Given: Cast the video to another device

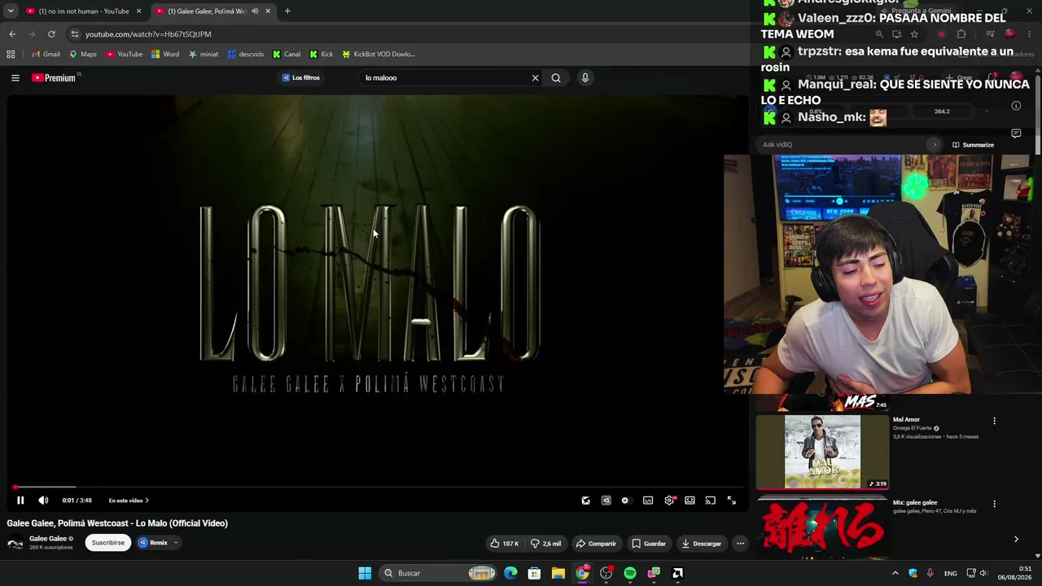Looking at the screenshot, I should [x=710, y=501].
